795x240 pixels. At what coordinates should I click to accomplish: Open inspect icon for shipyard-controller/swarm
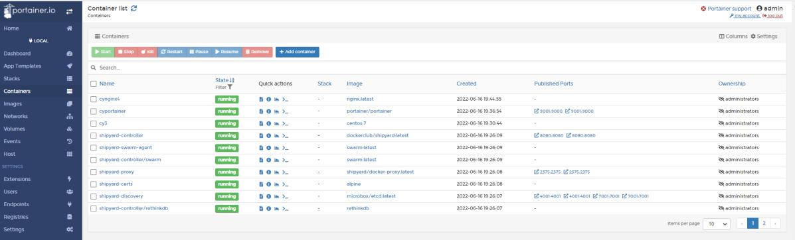pyautogui.click(x=269, y=160)
